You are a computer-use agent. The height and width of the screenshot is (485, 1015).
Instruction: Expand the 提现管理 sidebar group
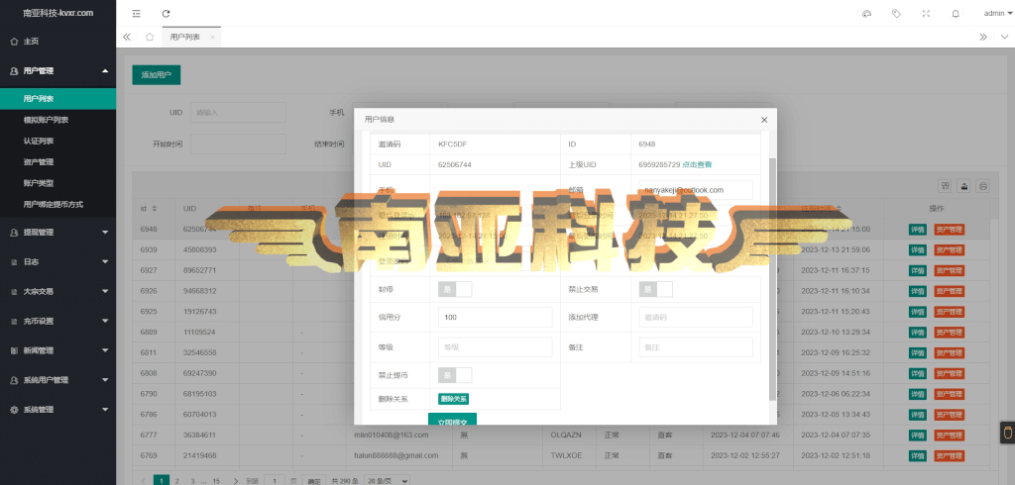coord(57,233)
